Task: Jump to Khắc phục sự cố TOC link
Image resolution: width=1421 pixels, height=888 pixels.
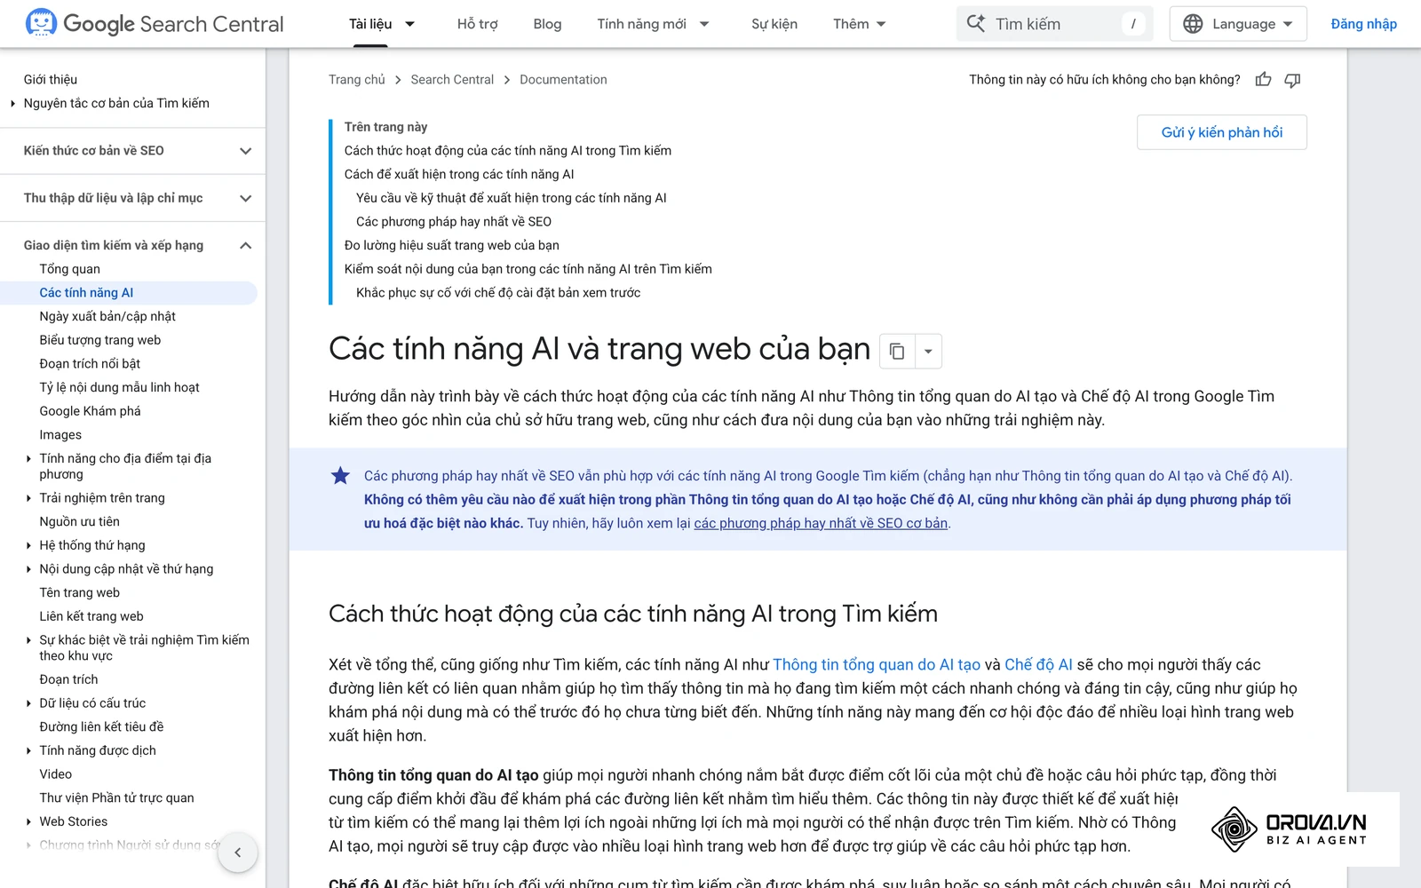Action: coord(498,293)
